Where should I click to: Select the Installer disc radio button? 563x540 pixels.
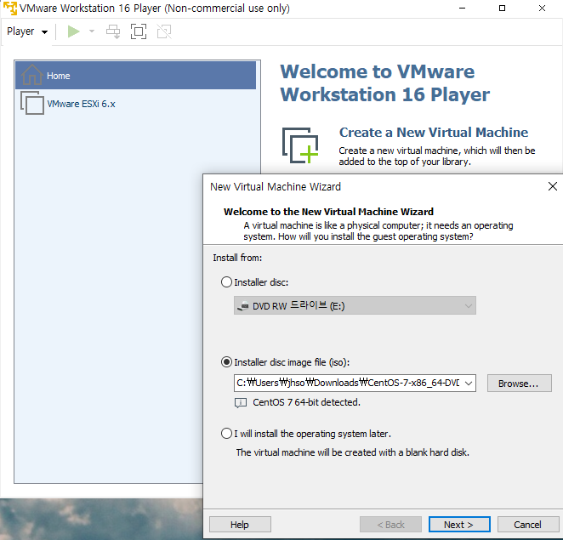226,282
